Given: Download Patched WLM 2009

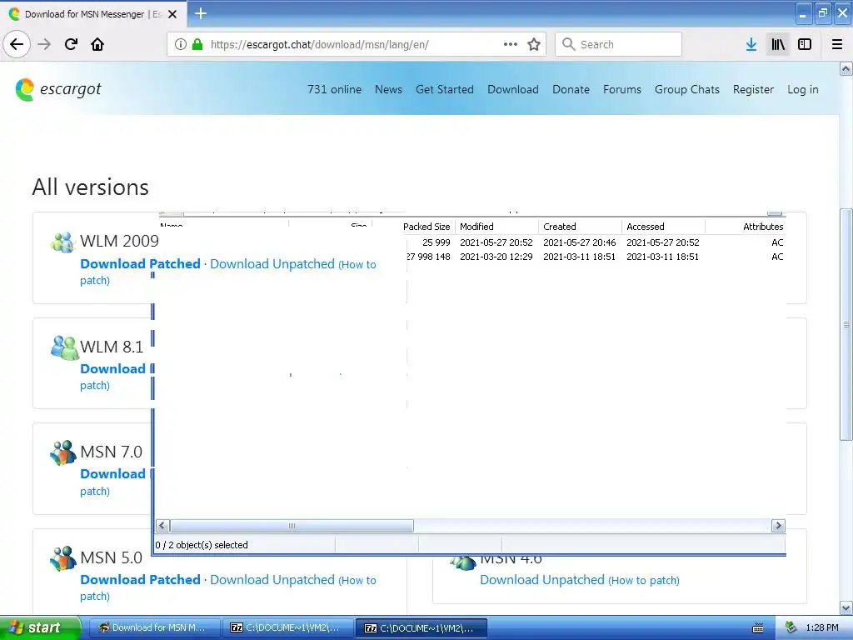Looking at the screenshot, I should [140, 264].
